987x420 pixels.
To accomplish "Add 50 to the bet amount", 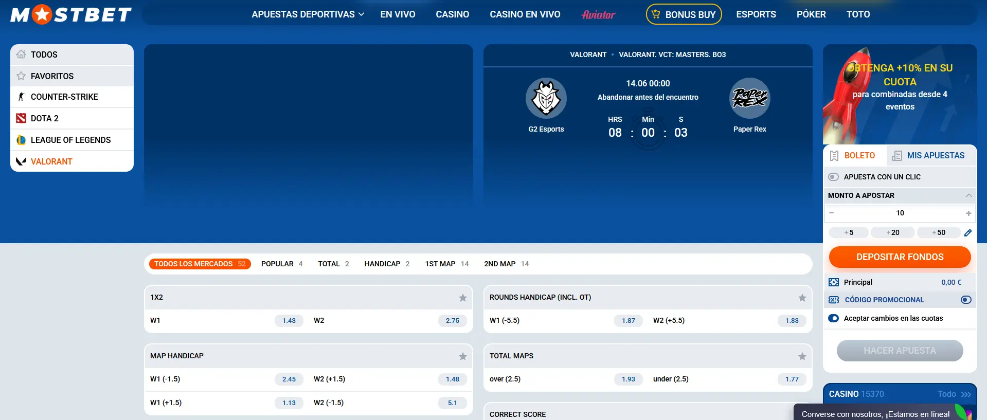I will coord(939,232).
